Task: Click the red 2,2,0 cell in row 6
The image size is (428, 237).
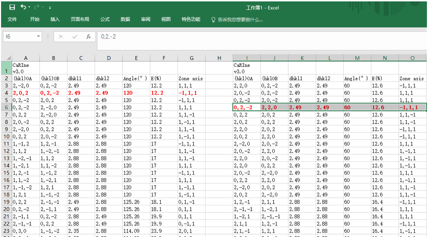Action: click(274, 107)
